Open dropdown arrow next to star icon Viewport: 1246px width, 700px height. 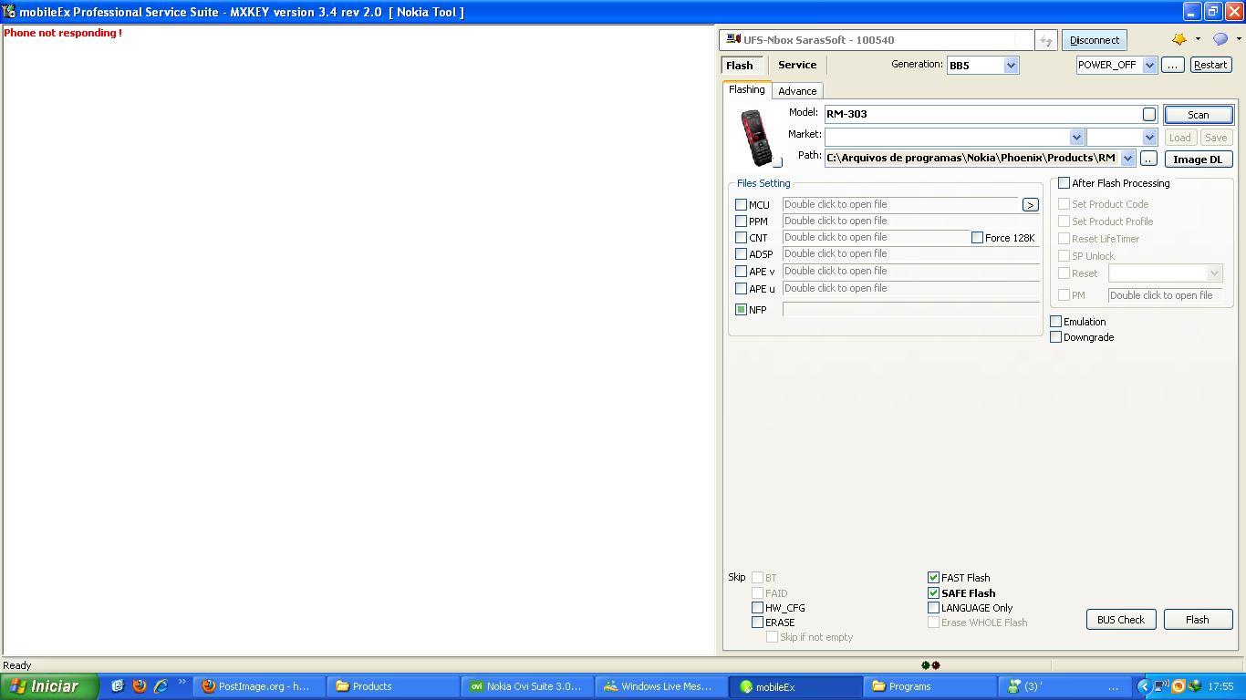coord(1198,39)
